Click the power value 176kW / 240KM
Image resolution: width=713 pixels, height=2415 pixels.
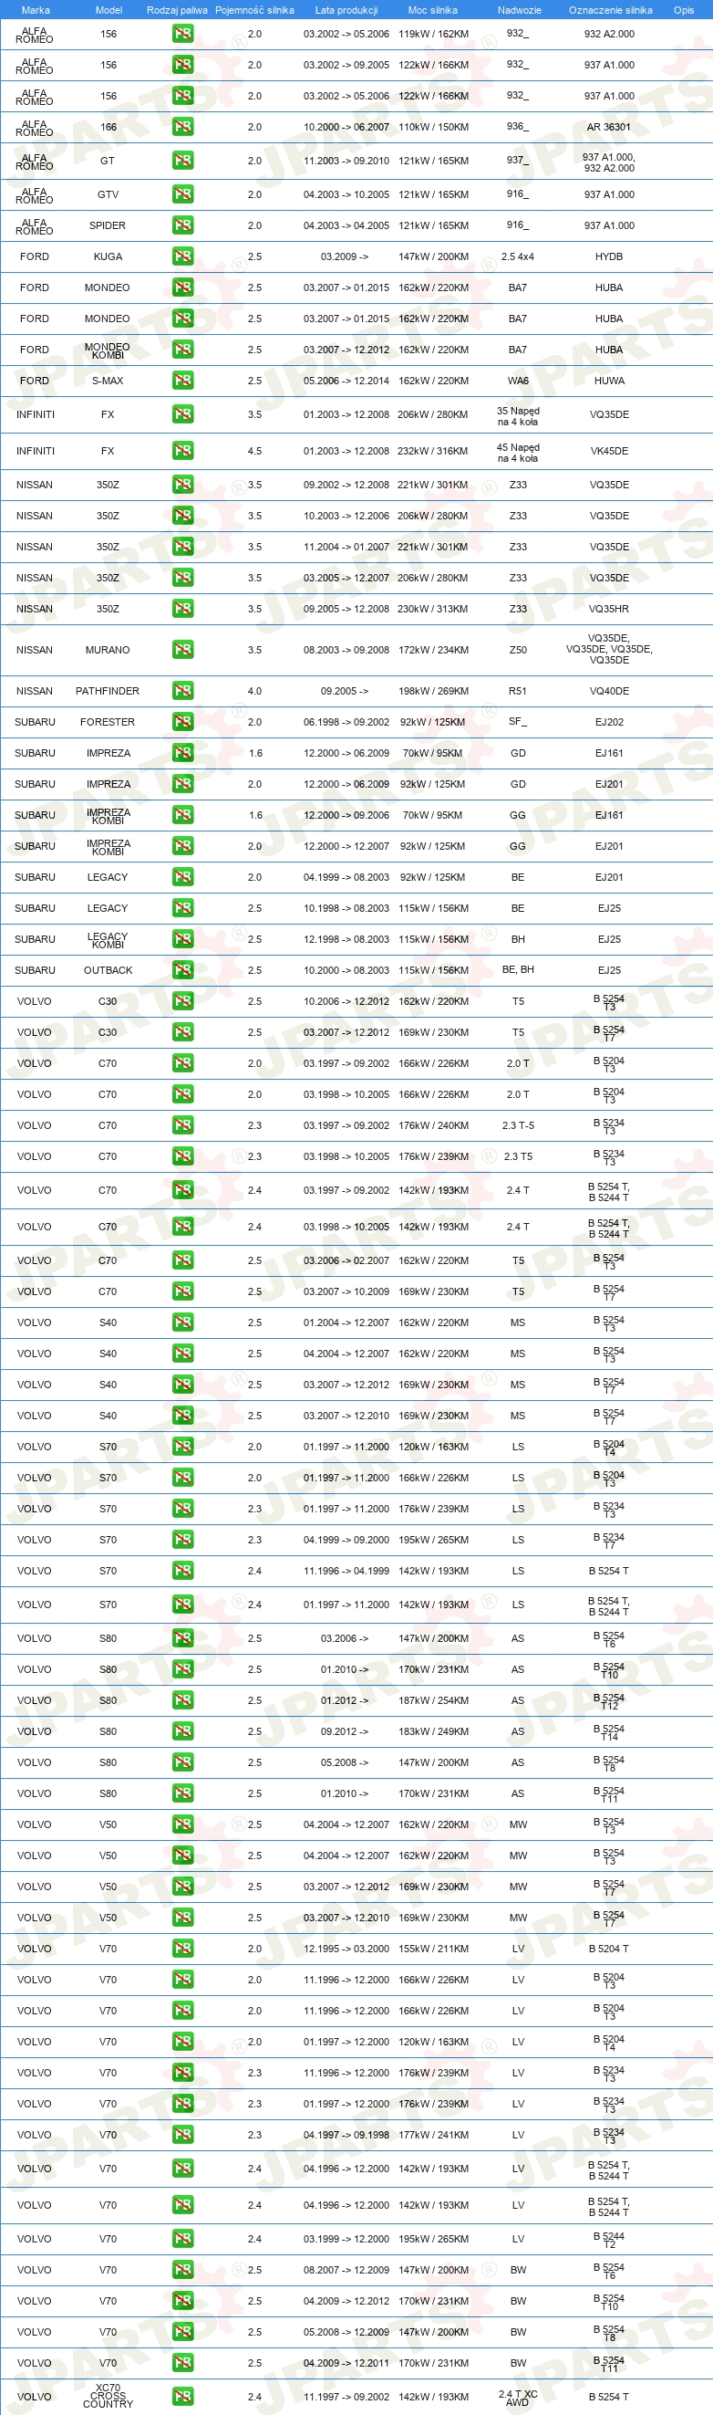pos(433,1125)
